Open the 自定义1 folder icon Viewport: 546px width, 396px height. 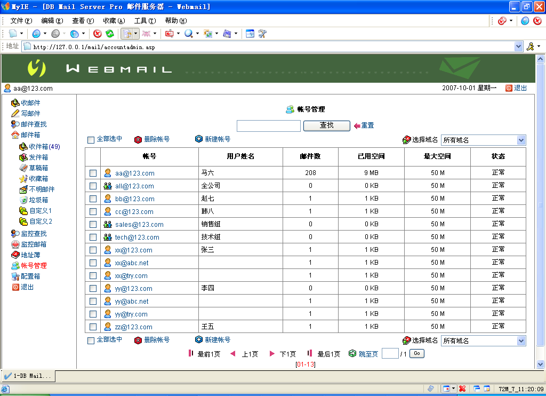(23, 211)
